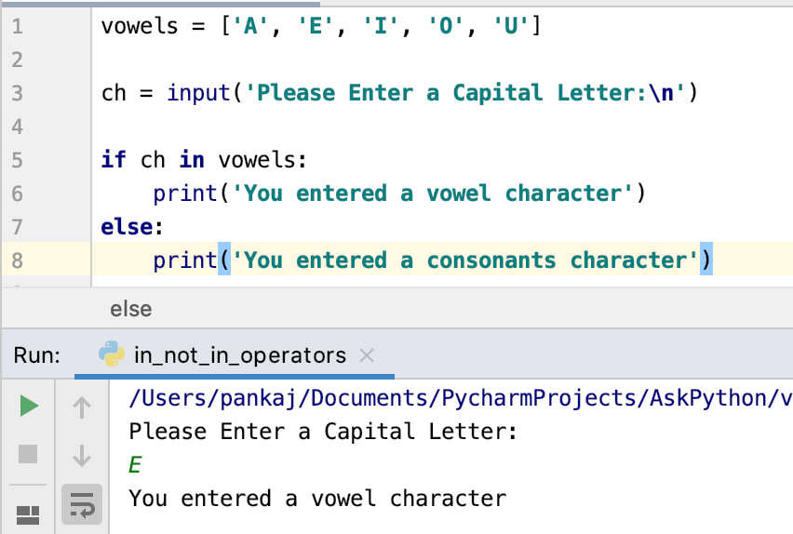Click the /Users/pankaj path in console output

460,398
